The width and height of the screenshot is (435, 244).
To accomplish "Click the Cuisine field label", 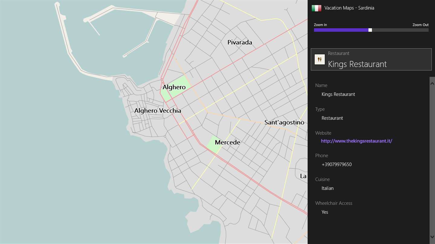I will tap(322, 180).
